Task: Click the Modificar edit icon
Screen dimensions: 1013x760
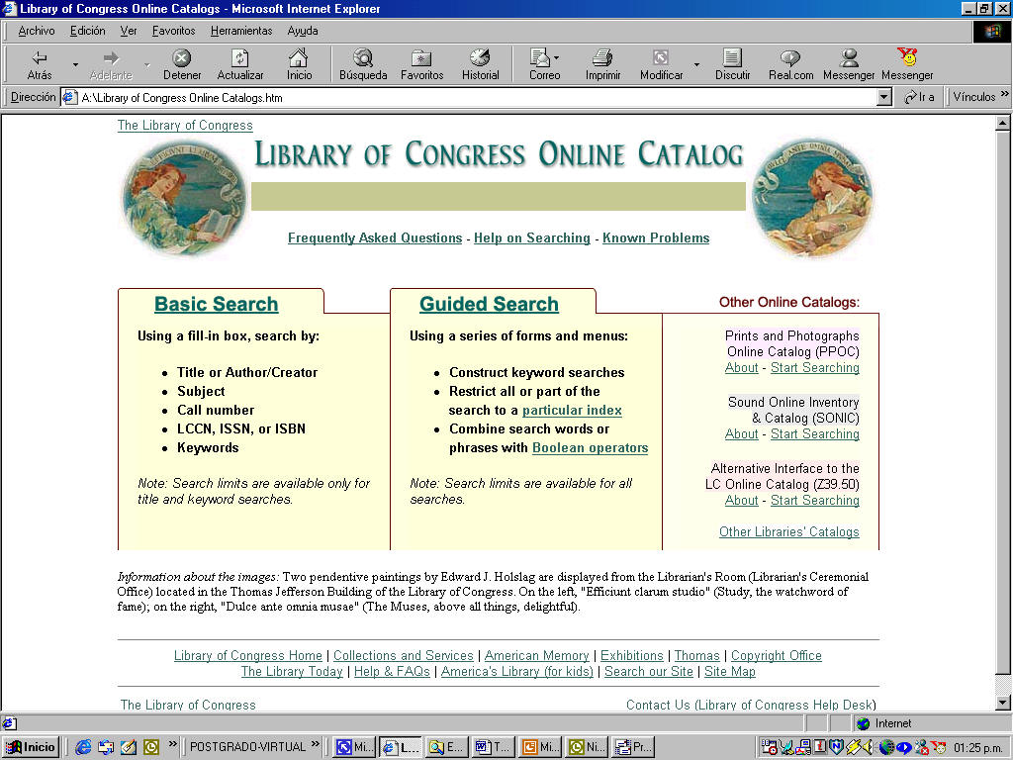Action: coord(661,64)
